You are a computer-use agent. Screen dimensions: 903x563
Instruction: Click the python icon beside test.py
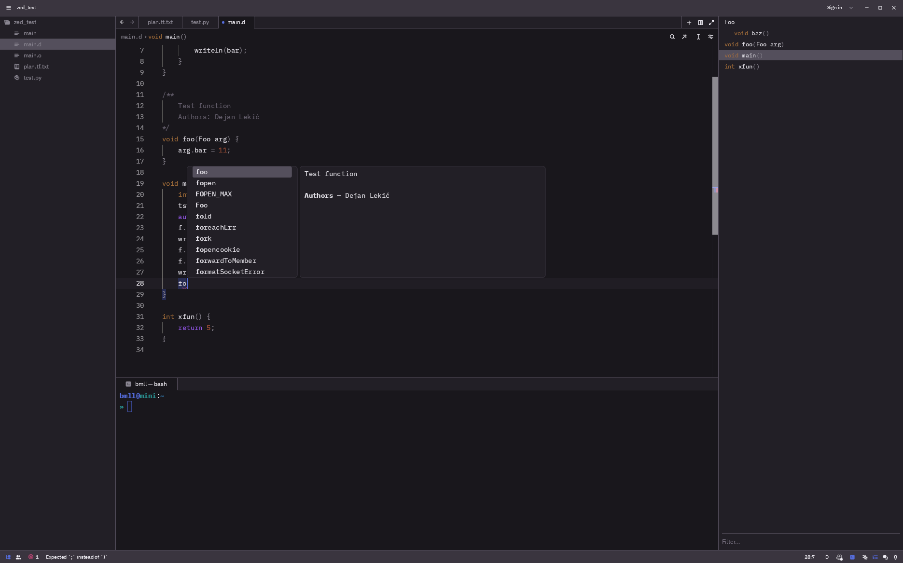(17, 78)
